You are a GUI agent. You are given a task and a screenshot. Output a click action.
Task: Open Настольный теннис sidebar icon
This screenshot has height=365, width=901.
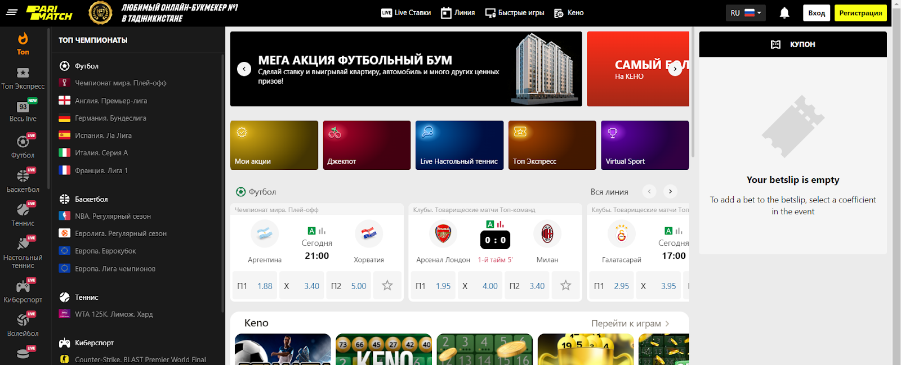(x=23, y=243)
